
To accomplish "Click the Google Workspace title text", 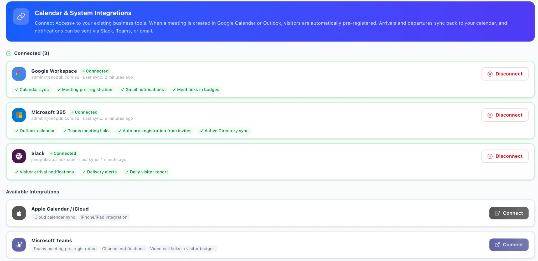I will coord(54,71).
